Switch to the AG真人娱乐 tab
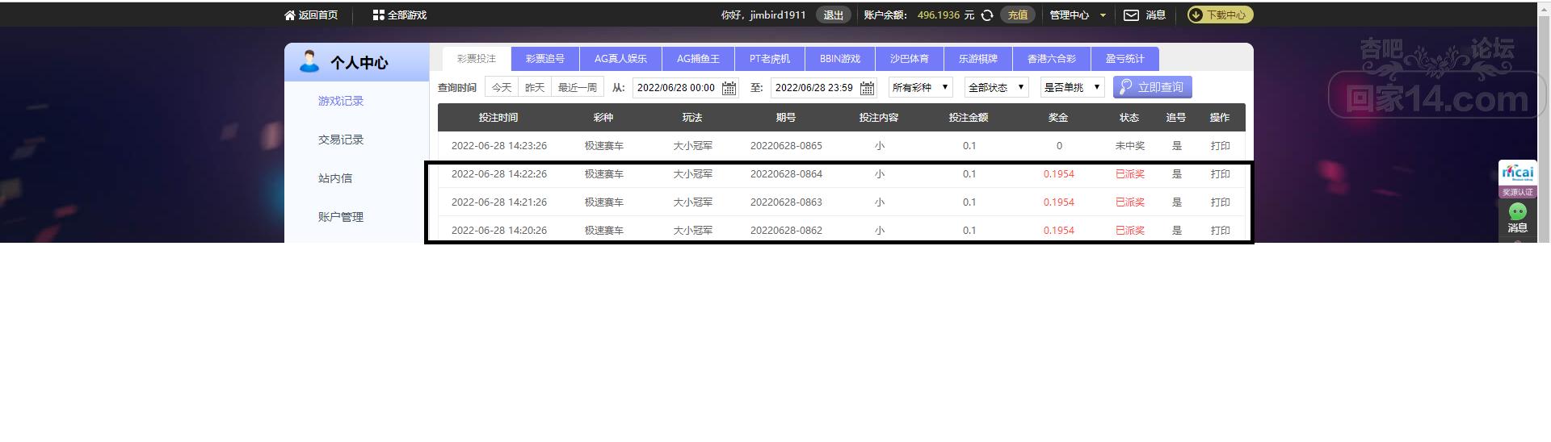 click(620, 59)
